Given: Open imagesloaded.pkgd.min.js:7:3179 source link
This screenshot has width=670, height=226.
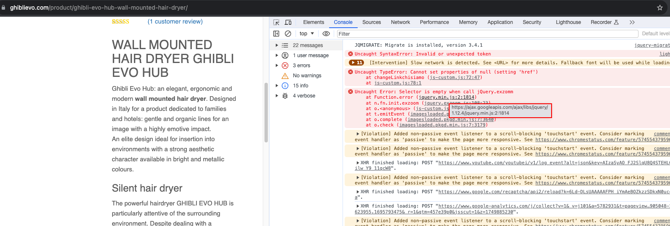Looking at the screenshot, I should click(442, 125).
